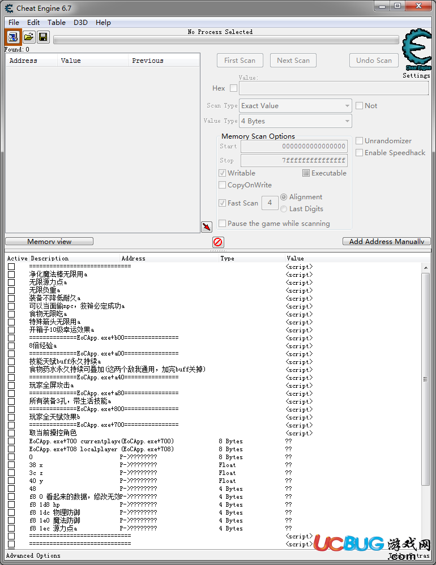Open Memory view
Image resolution: width=436 pixels, height=565 pixels.
pos(49,241)
